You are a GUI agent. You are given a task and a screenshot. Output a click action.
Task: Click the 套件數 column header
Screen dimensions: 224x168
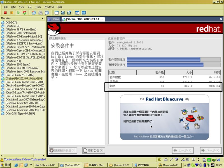150,73
